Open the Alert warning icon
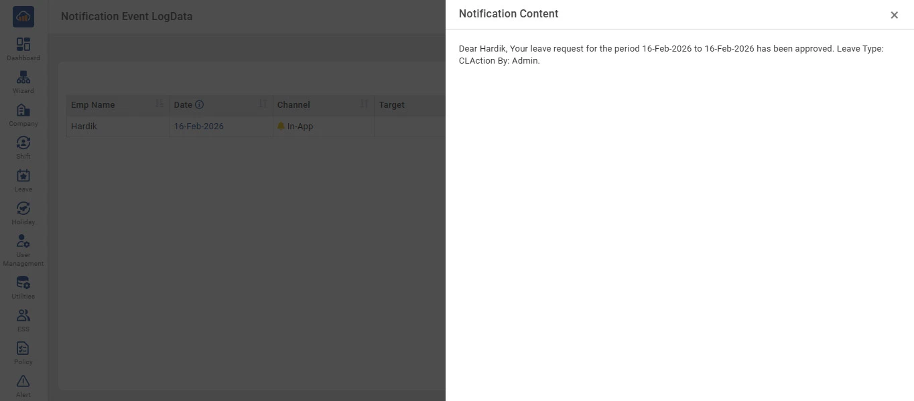The image size is (914, 401). pos(23,382)
